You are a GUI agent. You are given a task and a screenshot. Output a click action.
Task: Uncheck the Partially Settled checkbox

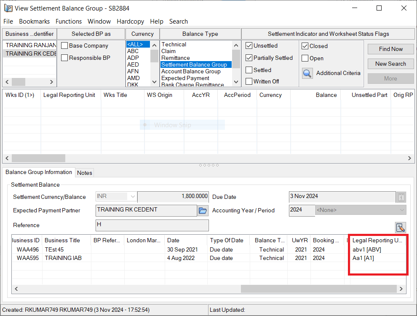tap(249, 58)
